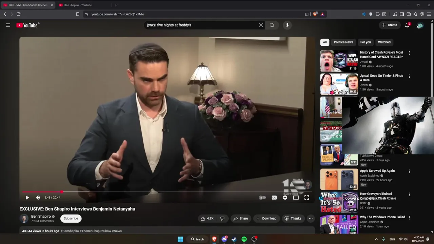434x244 pixels.
Task: Play the video
Action: (x=27, y=198)
